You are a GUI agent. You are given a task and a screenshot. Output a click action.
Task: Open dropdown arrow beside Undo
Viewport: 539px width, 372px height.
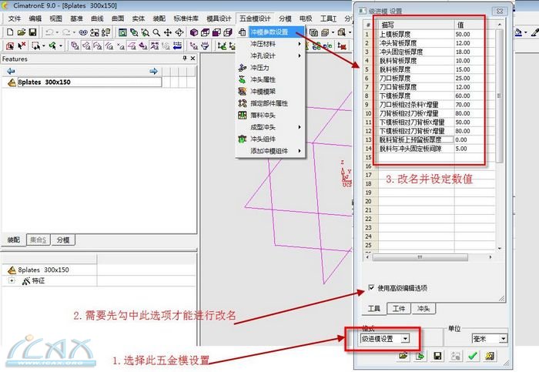pos(57,32)
